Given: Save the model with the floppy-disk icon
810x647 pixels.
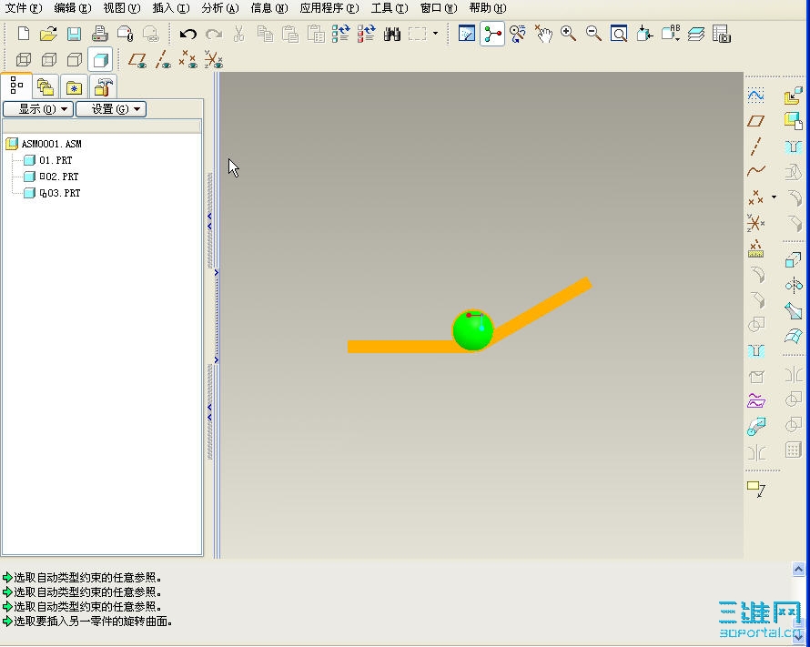Looking at the screenshot, I should coord(75,34).
